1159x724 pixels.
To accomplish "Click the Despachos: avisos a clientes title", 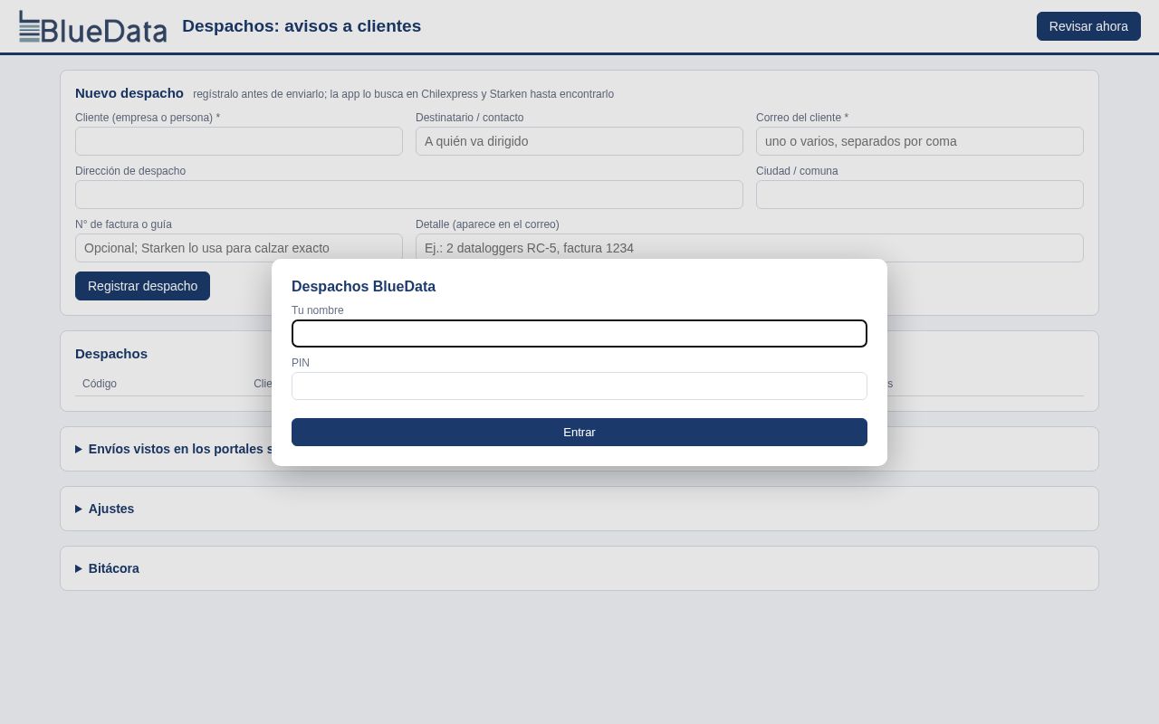I will [x=302, y=26].
